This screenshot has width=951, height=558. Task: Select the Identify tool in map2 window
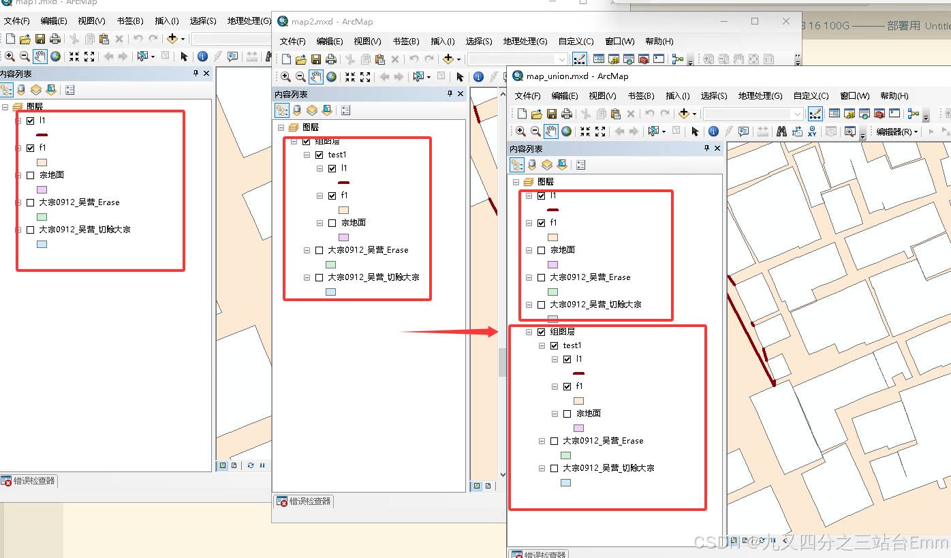pos(478,77)
